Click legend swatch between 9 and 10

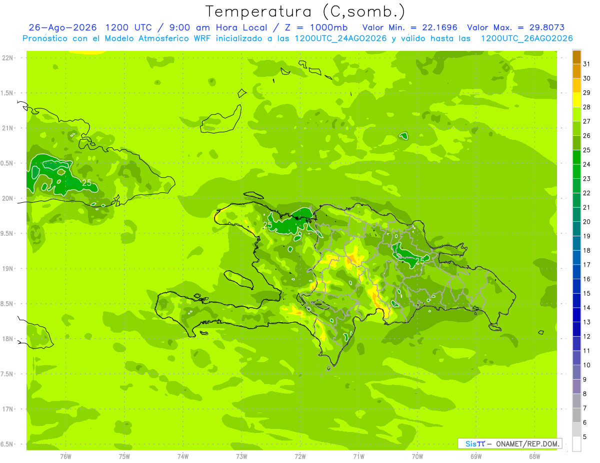coord(576,373)
